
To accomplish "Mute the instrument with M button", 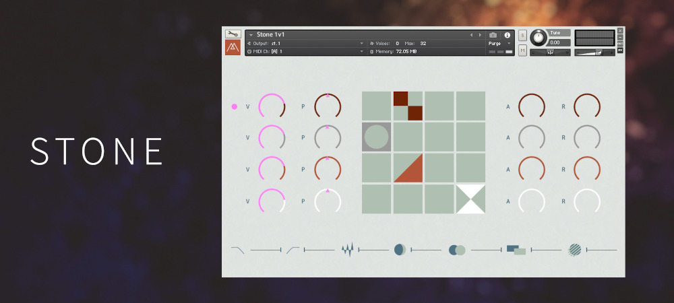I will 522,51.
